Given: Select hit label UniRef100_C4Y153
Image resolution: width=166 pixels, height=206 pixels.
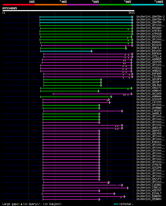Looking at the screenshot, I should 149,102.
